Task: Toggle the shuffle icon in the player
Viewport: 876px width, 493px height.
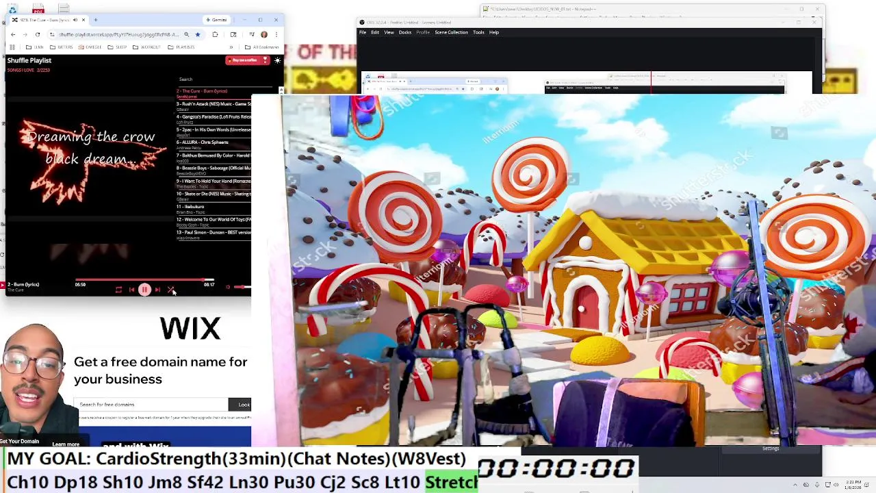Action: click(x=170, y=290)
